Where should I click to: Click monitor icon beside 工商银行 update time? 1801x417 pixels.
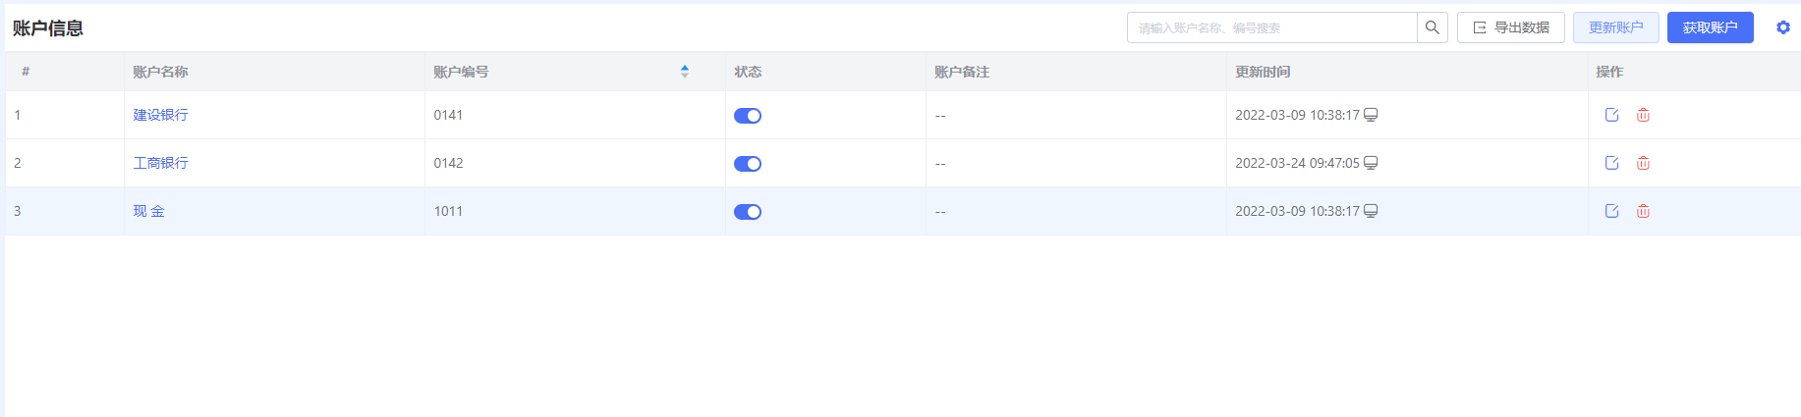click(1371, 163)
